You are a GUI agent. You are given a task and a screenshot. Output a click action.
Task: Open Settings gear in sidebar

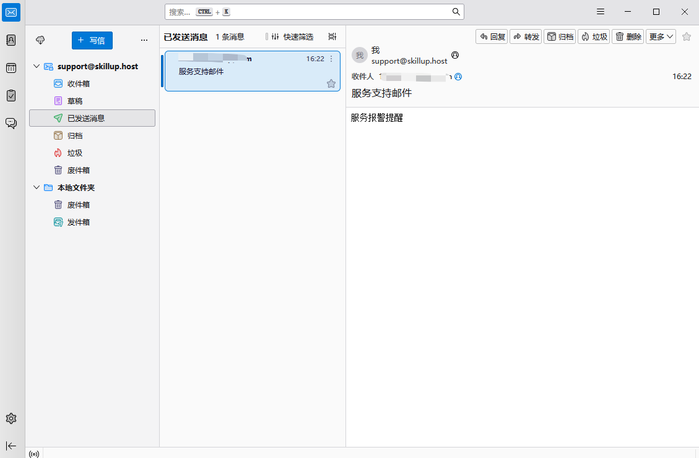11,418
